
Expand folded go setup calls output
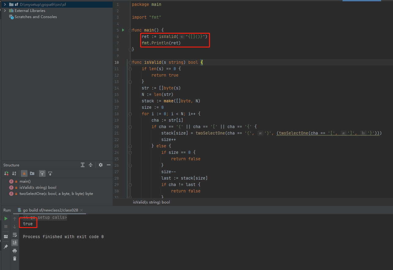(x=21, y=218)
